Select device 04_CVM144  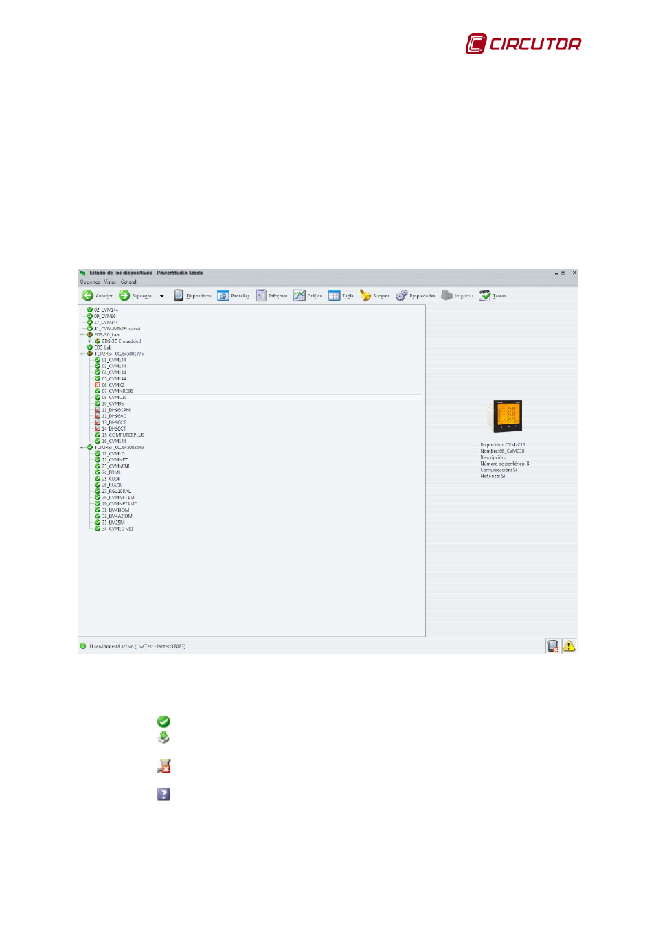coord(114,373)
